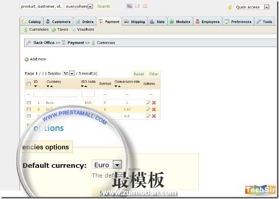Select the first language flag icon

click(x=130, y=6)
